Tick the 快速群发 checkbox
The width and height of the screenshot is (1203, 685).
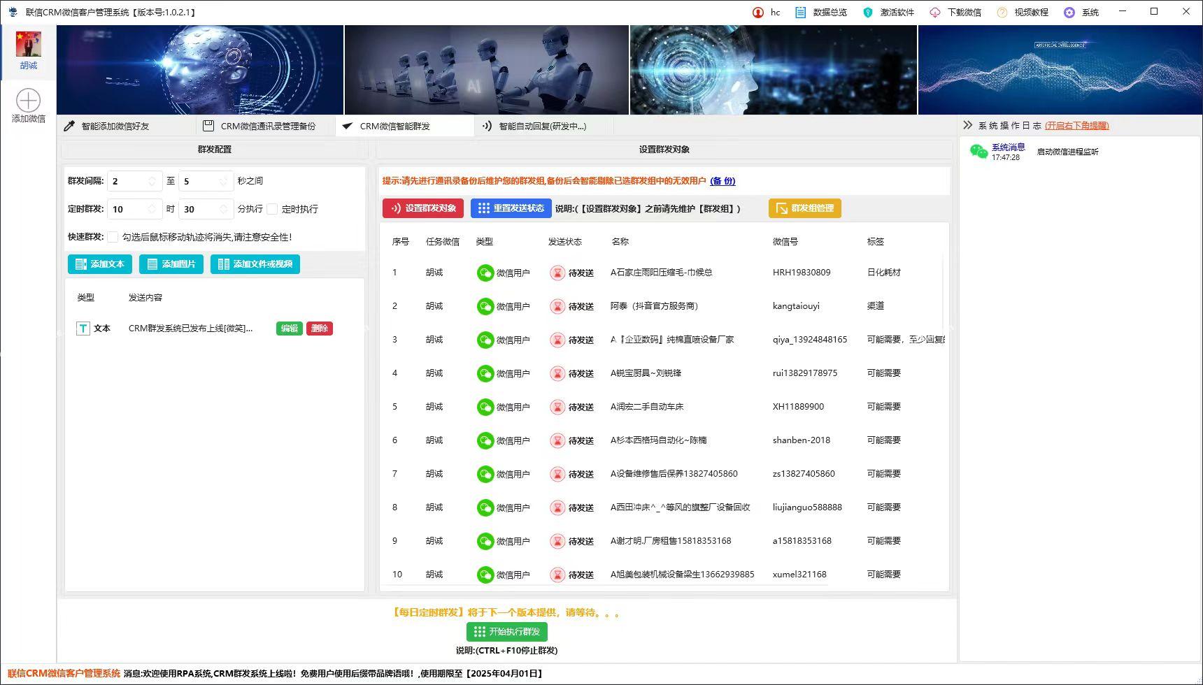pos(113,237)
